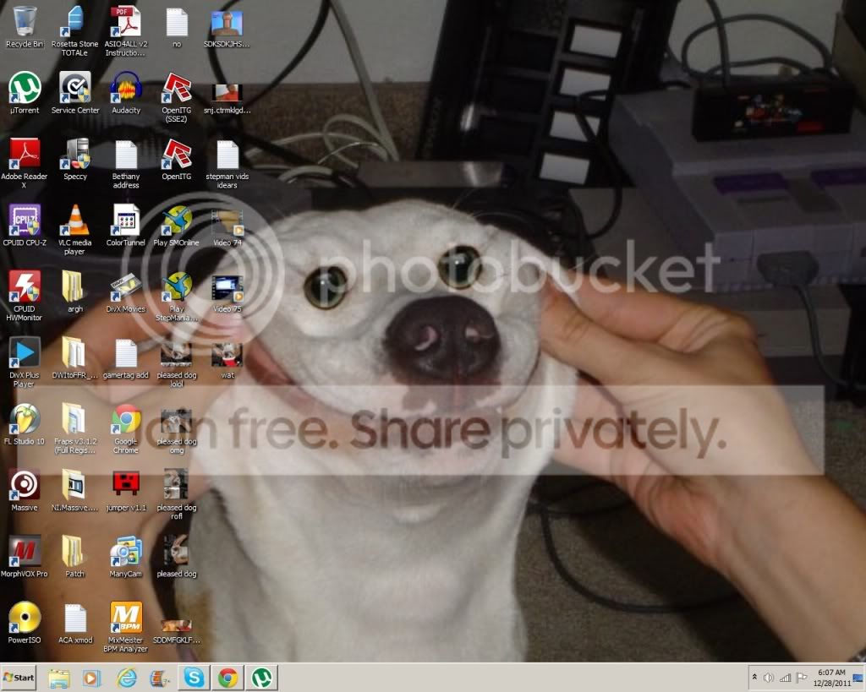Open the Recycle Bin
Viewport: 866px width, 692px height.
[x=25, y=21]
